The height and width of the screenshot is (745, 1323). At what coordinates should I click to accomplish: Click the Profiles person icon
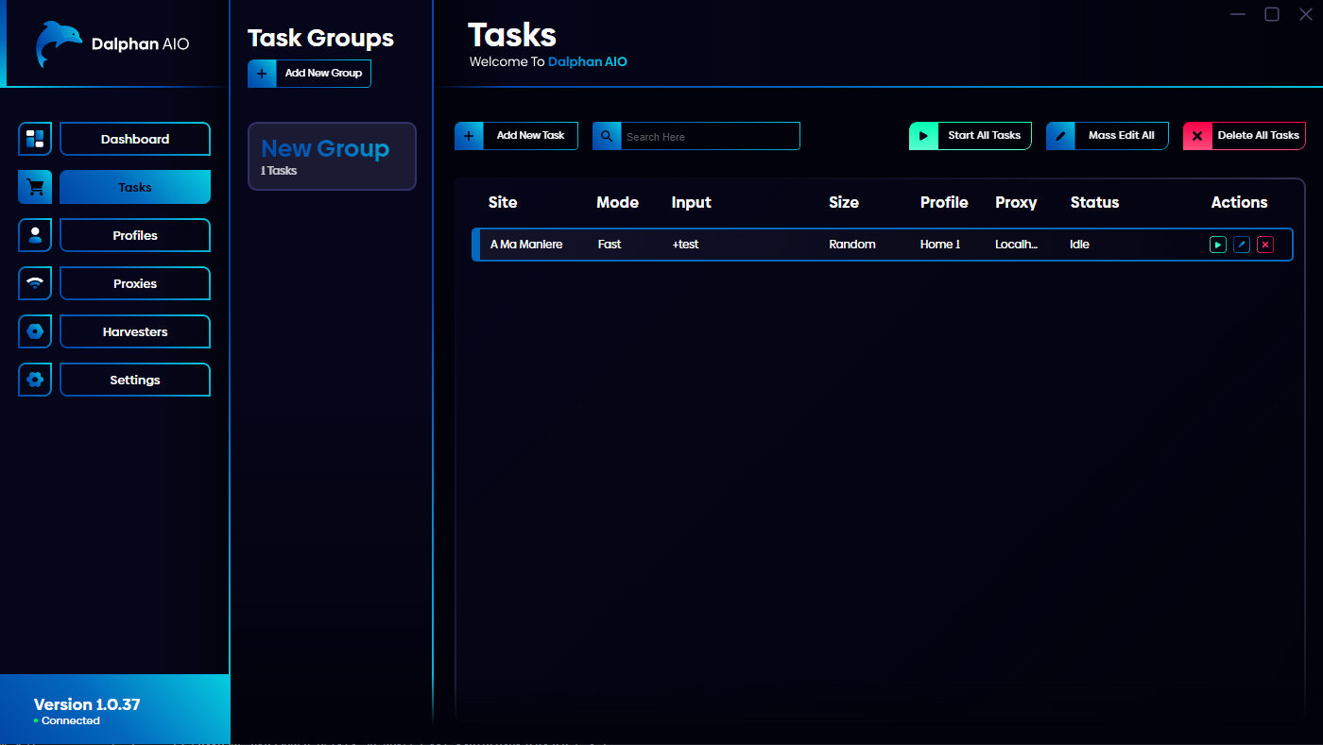35,235
